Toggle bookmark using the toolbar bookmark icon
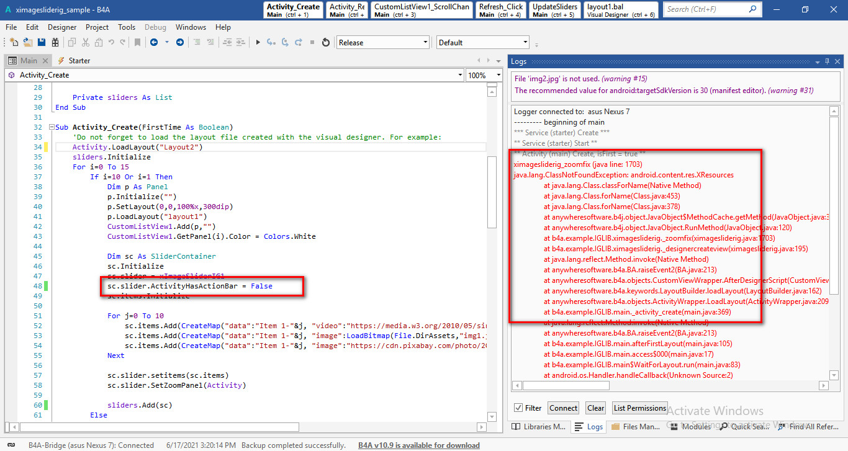848x451 pixels. (137, 42)
